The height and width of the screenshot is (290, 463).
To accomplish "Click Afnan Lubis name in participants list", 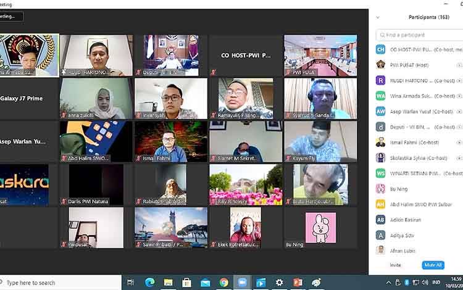I will pos(403,251).
